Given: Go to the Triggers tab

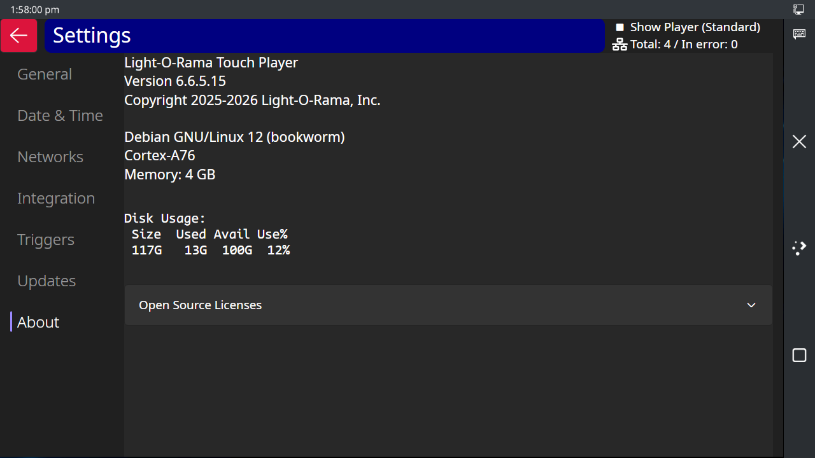Looking at the screenshot, I should click(x=46, y=240).
